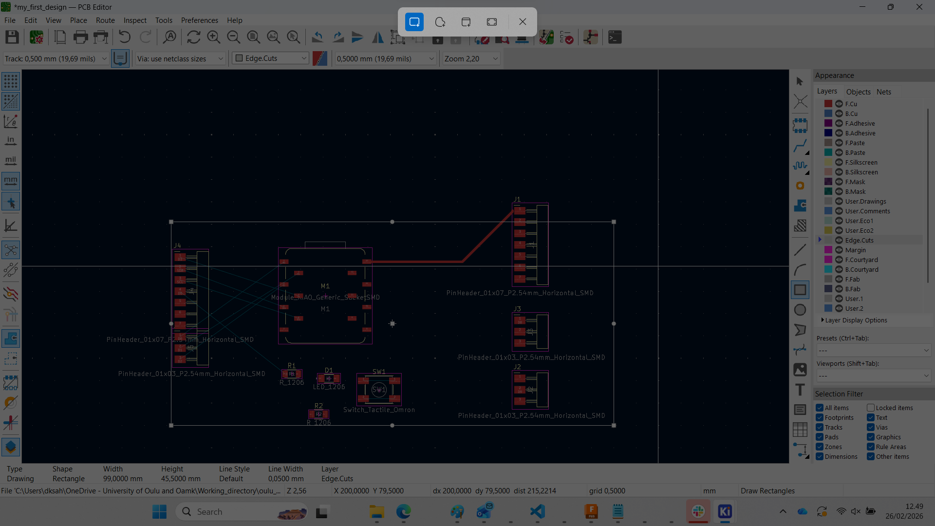Select the Draw Polygon tool
The width and height of the screenshot is (935, 526).
click(801, 330)
